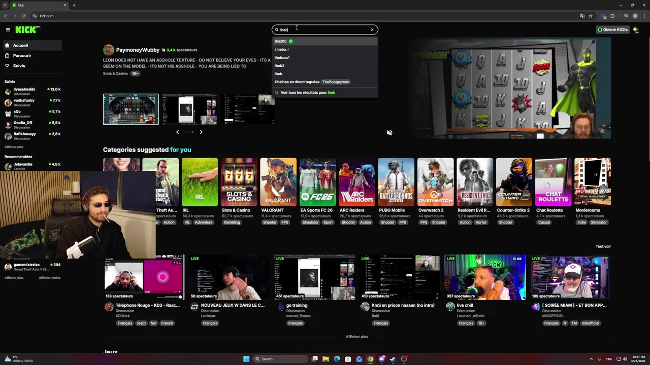Open Chrome three-dot menu
This screenshot has height=365, width=650.
tap(643, 16)
